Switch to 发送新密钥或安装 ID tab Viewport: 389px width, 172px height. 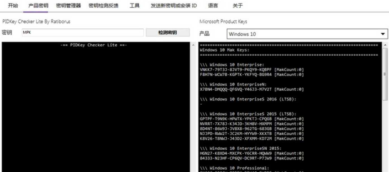tap(174, 6)
